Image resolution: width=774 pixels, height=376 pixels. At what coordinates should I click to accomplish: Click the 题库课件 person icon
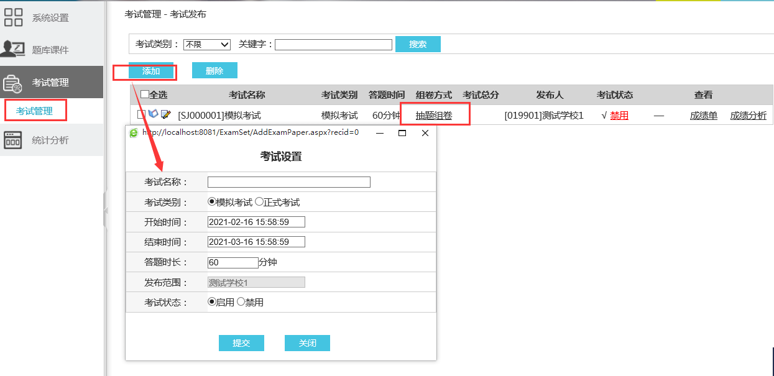point(13,50)
